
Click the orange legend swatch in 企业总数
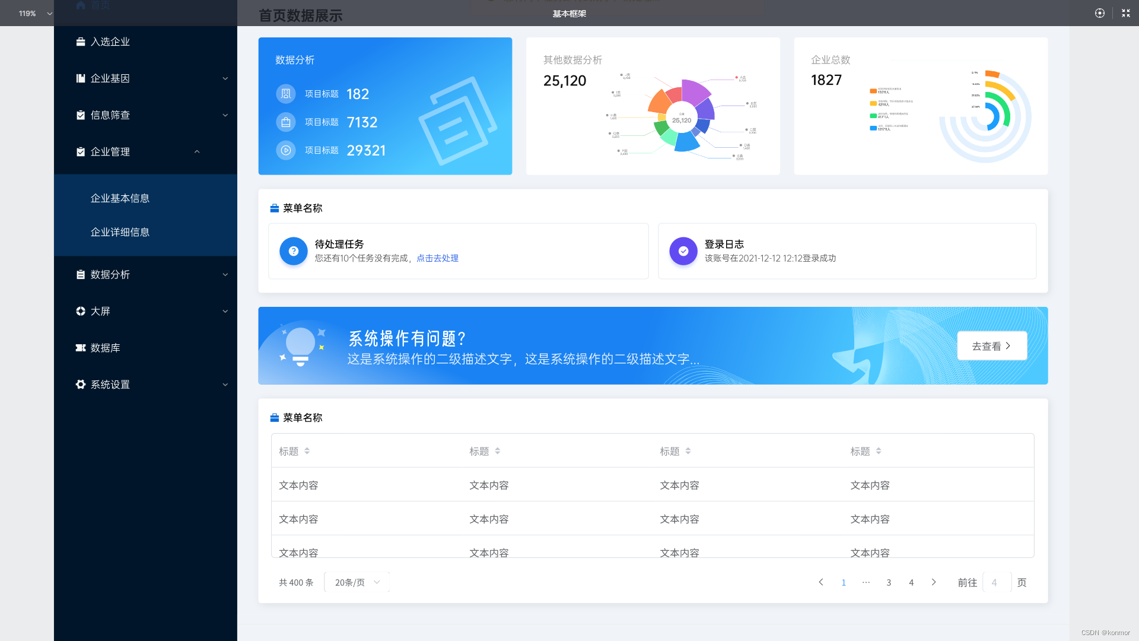click(x=873, y=91)
